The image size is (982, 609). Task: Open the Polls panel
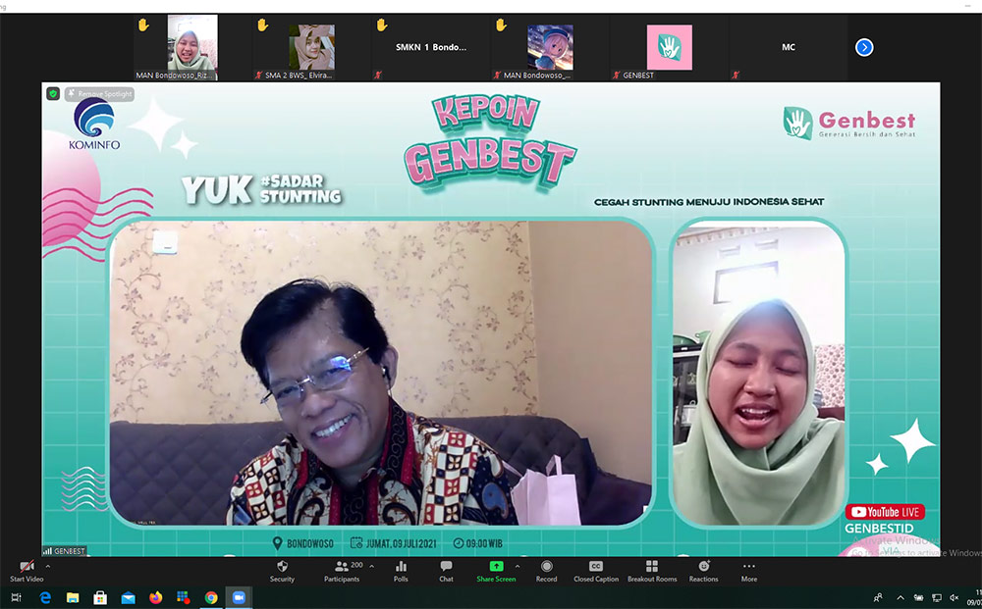click(x=401, y=571)
